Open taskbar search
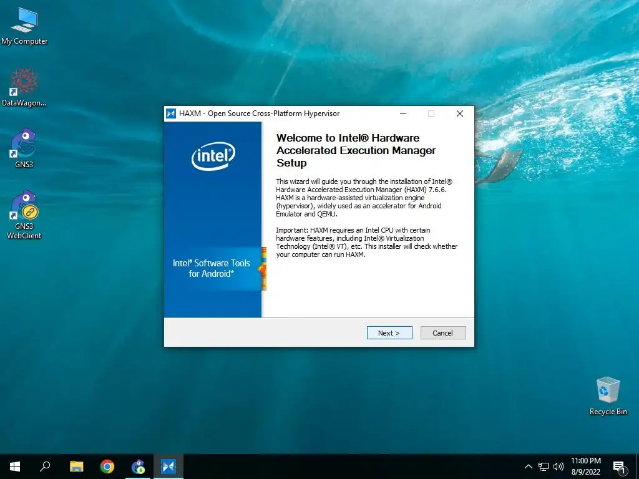The image size is (639, 479). click(45, 467)
